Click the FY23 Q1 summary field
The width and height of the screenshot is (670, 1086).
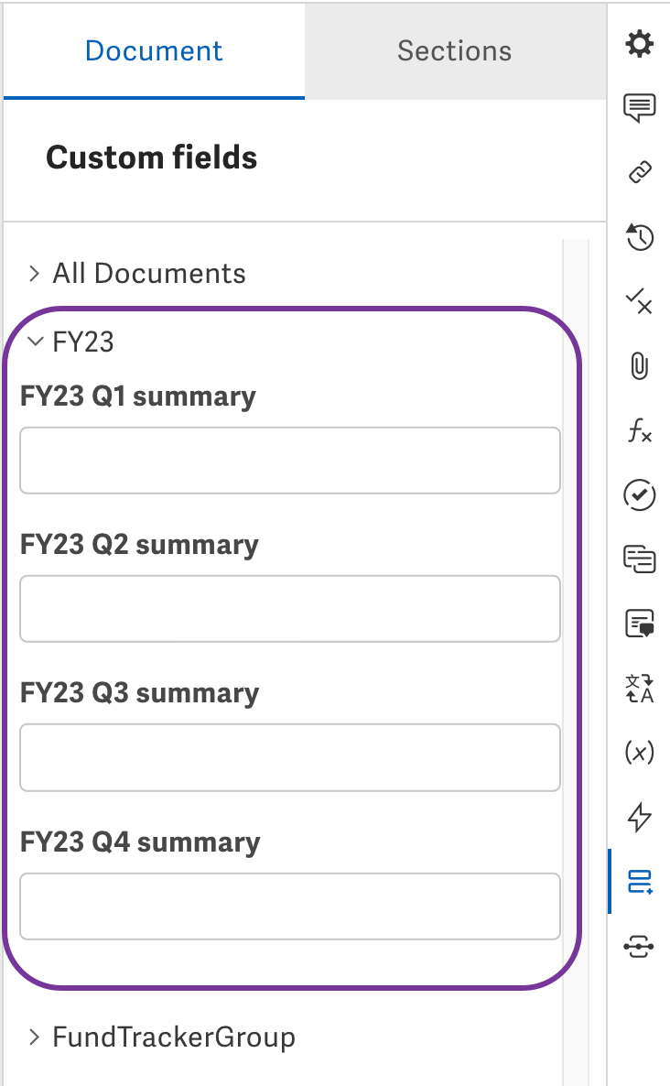point(290,461)
